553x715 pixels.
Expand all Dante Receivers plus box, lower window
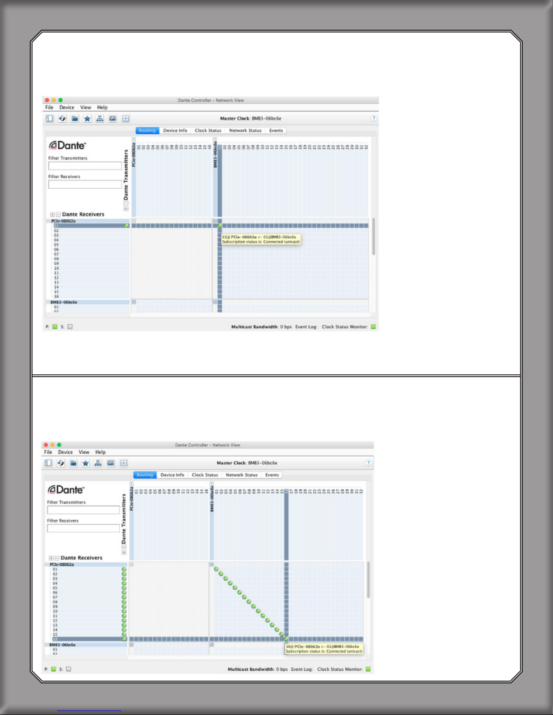click(x=51, y=558)
